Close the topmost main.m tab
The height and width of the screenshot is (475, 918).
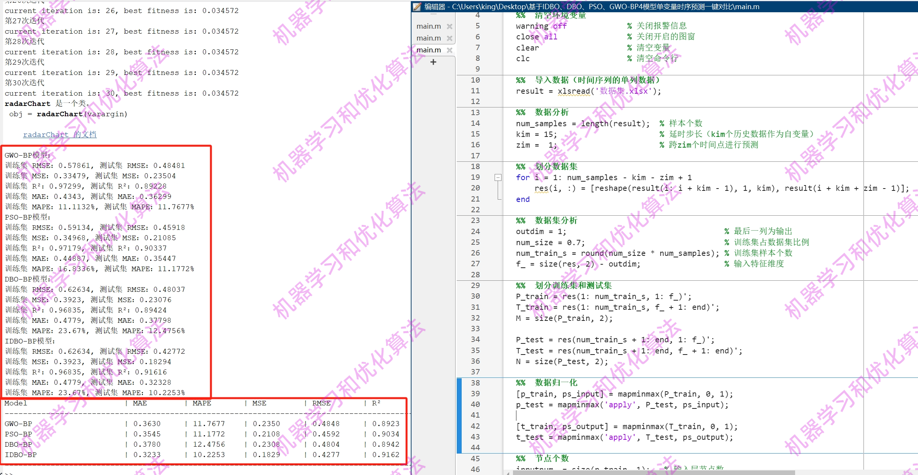click(x=449, y=26)
